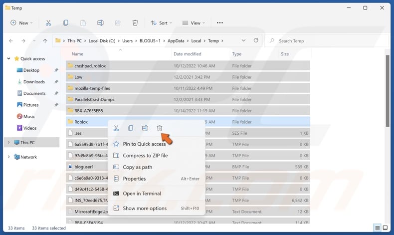394x235 pixels.
Task: Click the Paste icon in the toolbar
Action: coord(83,23)
